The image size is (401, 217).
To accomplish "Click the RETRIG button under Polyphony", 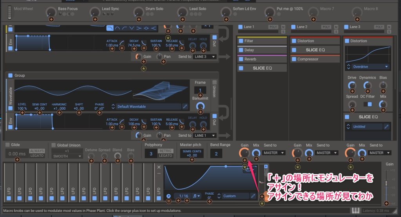I will (165, 151).
